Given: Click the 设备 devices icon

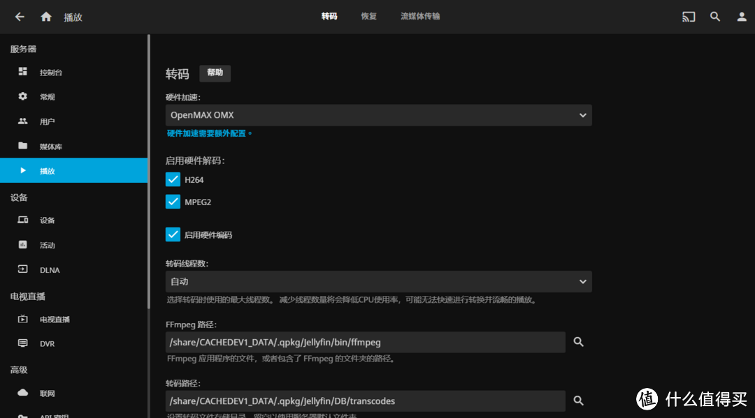Looking at the screenshot, I should click(x=22, y=220).
